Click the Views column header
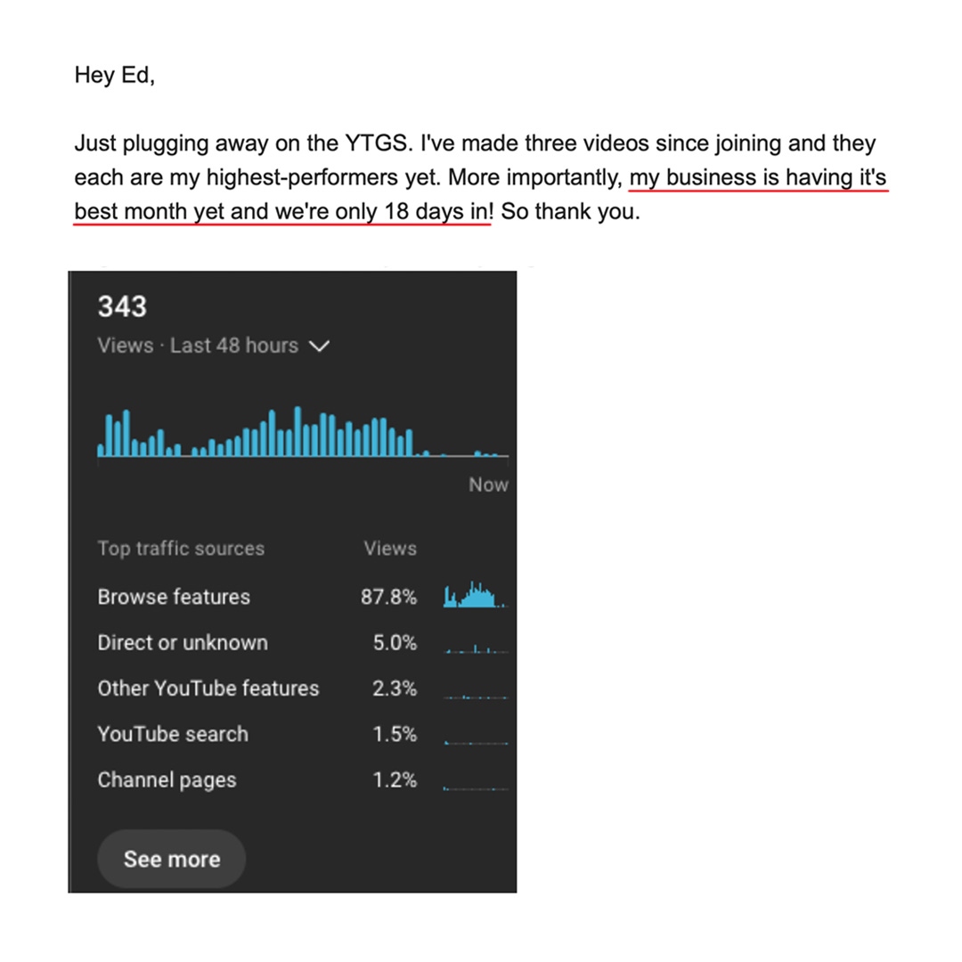Viewport: 962px width, 962px height. tap(390, 549)
